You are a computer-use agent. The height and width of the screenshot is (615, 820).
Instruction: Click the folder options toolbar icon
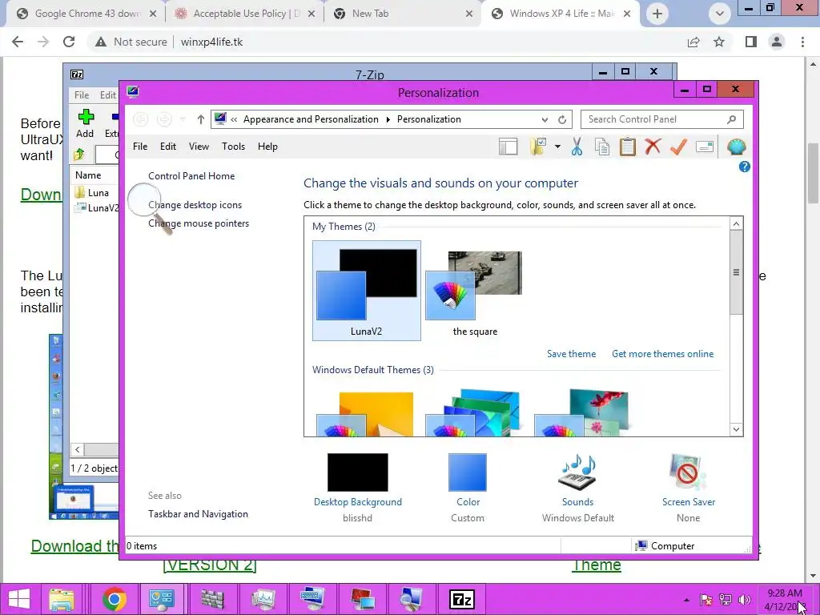[538, 147]
